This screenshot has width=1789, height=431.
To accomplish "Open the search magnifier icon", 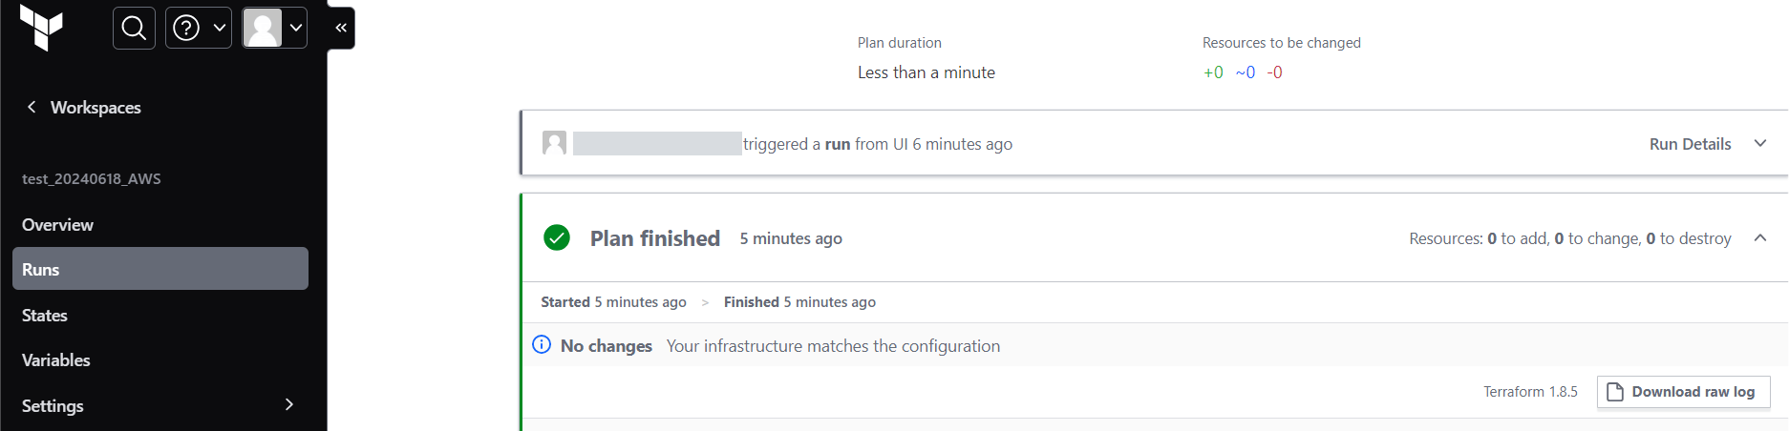I will (134, 28).
